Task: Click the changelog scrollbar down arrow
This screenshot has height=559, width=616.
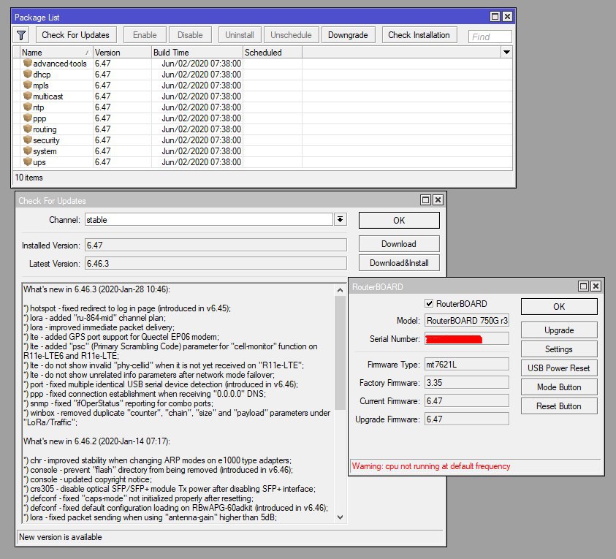Action: click(341, 517)
